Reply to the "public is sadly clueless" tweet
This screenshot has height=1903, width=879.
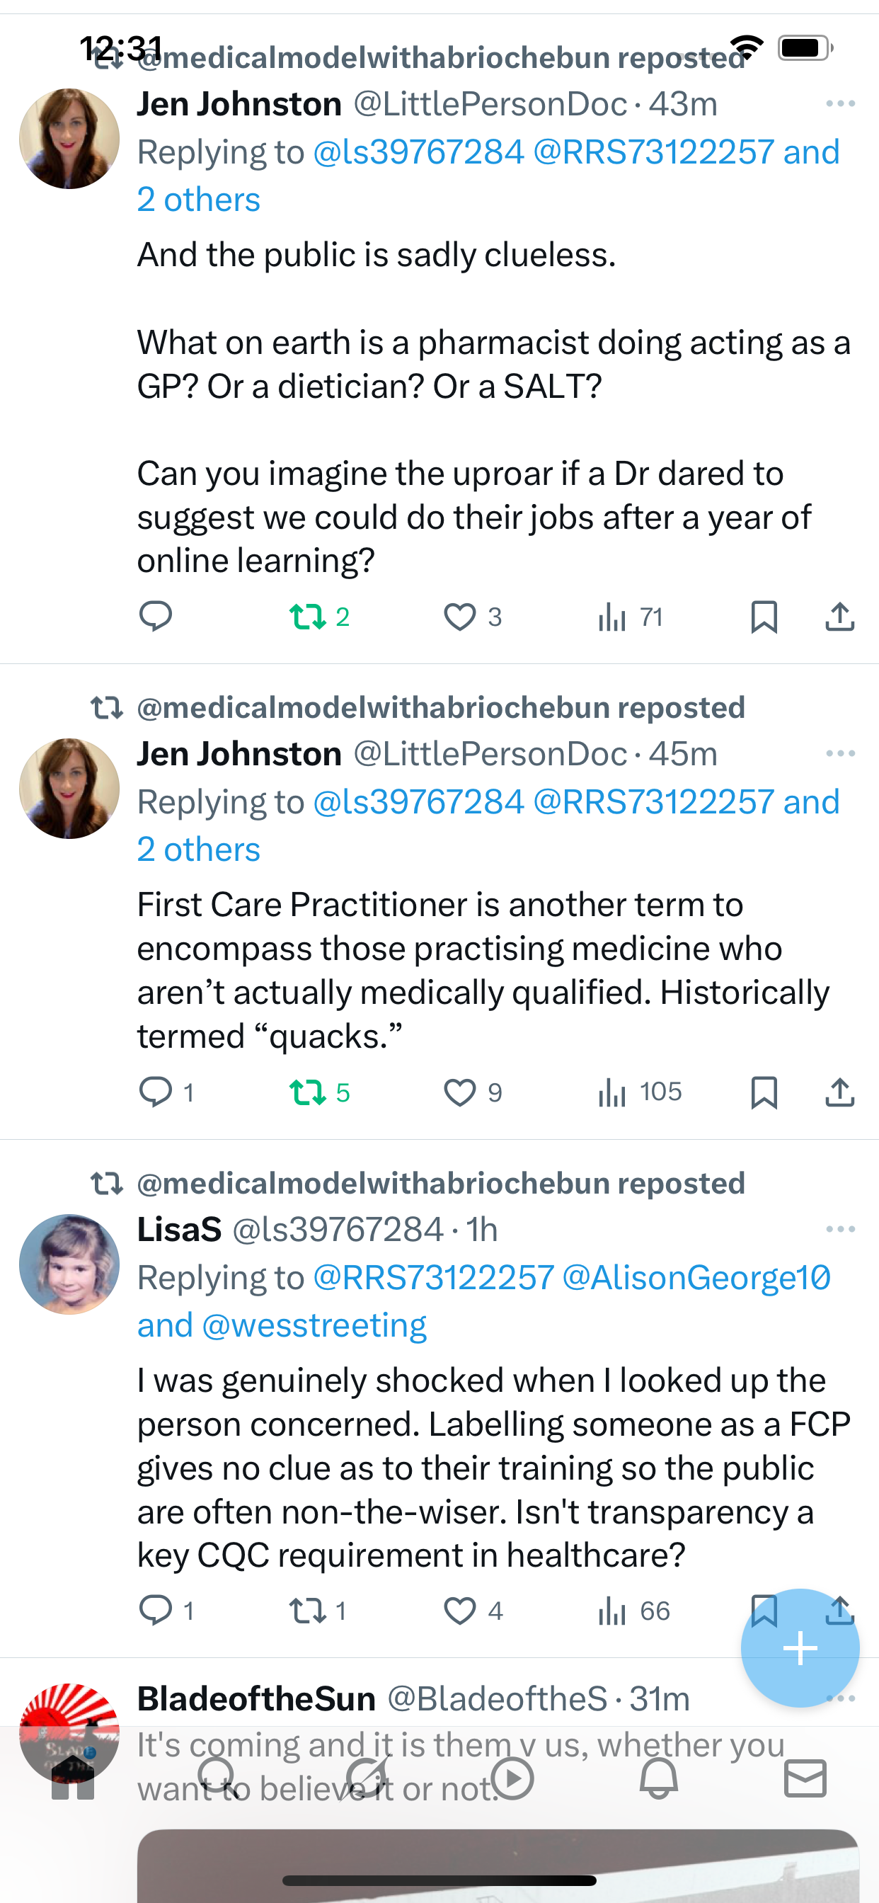(x=155, y=616)
